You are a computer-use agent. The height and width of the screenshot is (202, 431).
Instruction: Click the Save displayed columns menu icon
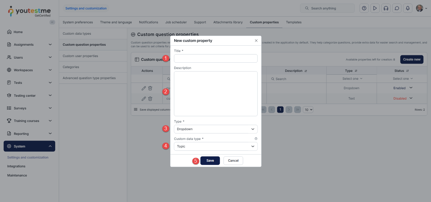136,109
